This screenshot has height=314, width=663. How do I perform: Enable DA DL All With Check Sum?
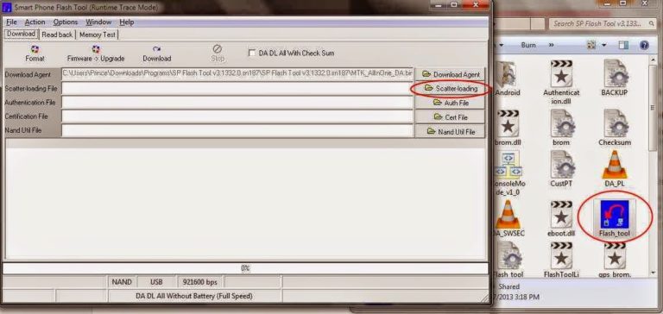pos(252,53)
